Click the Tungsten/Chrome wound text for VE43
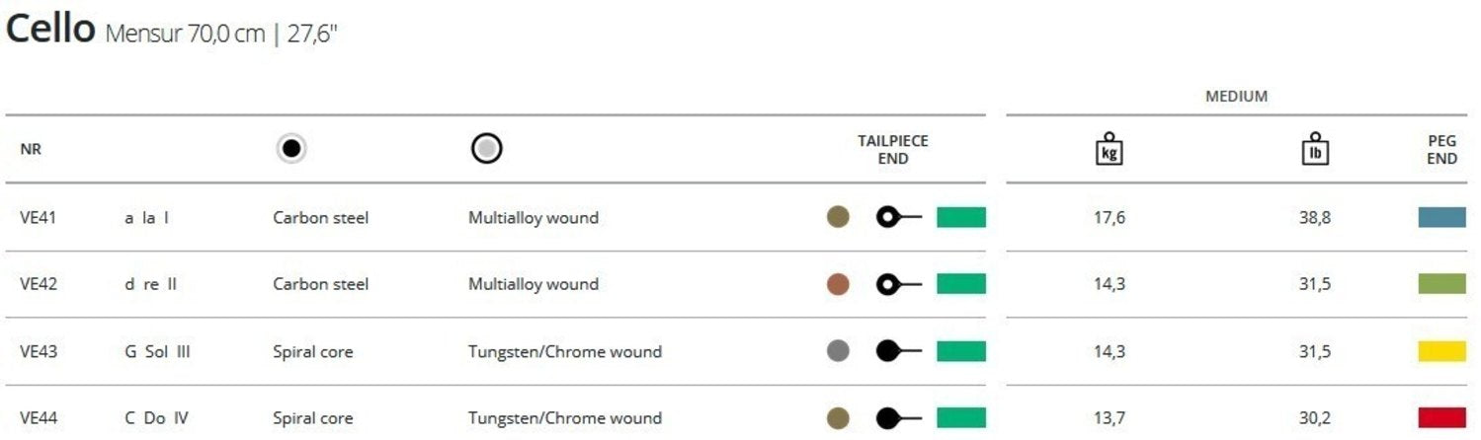This screenshot has height=440, width=1481. click(564, 351)
